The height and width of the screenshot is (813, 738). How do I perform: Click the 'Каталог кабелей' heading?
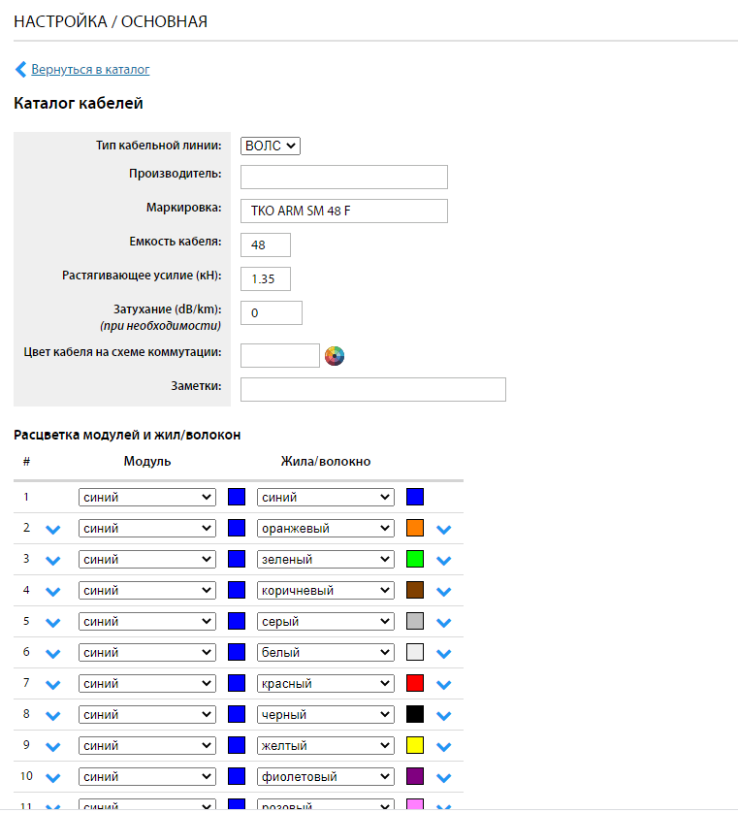click(79, 103)
